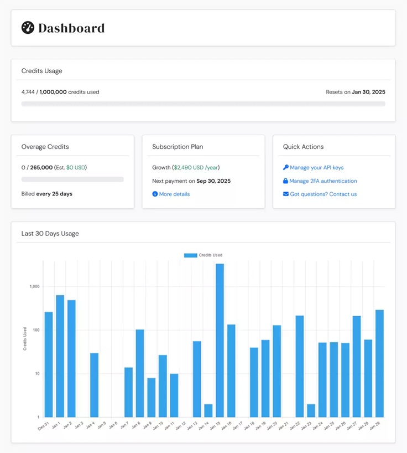Viewport: 407px width, 453px height.
Task: Select the Jan 29 usage bar
Action: (379, 363)
